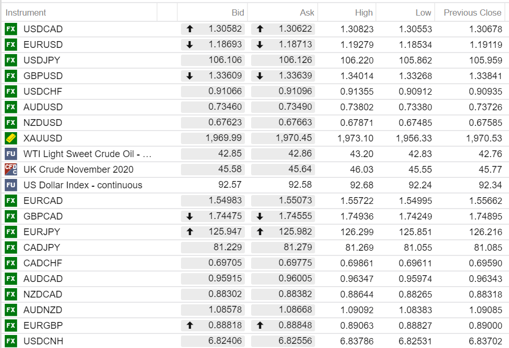Click the Previous Close column header
This screenshot has width=509, height=348.
473,12
